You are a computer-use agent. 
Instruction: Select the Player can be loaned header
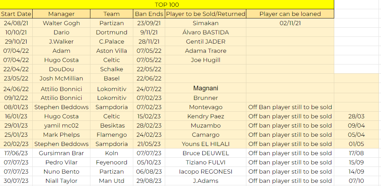(290, 14)
